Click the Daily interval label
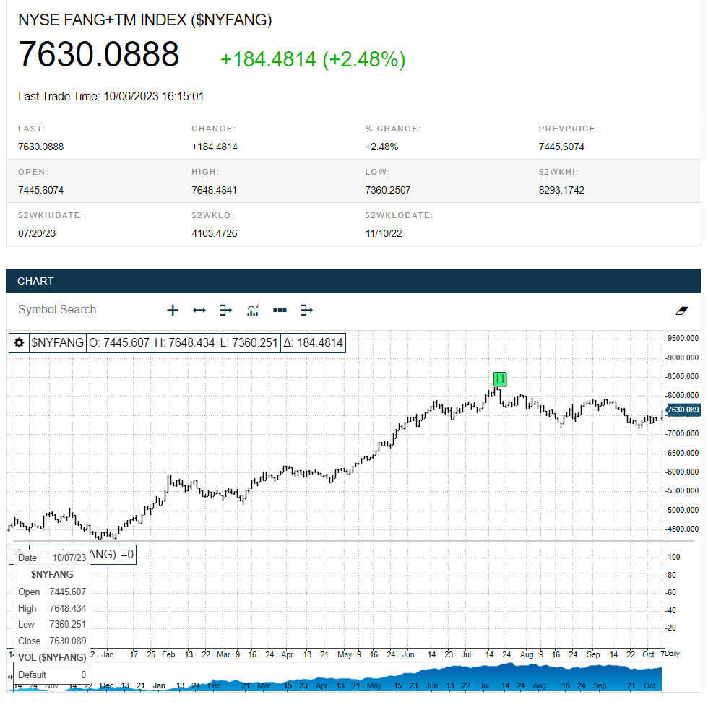The height and width of the screenshot is (702, 708). (672, 654)
